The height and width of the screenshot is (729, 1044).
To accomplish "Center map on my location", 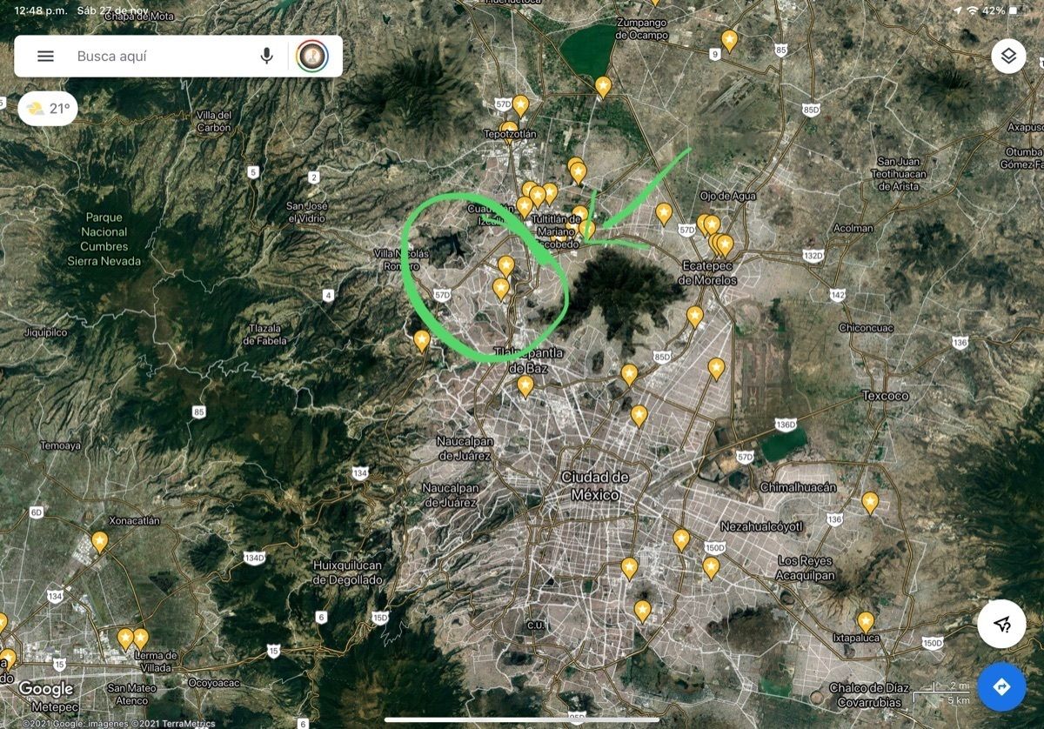I will click(1001, 624).
